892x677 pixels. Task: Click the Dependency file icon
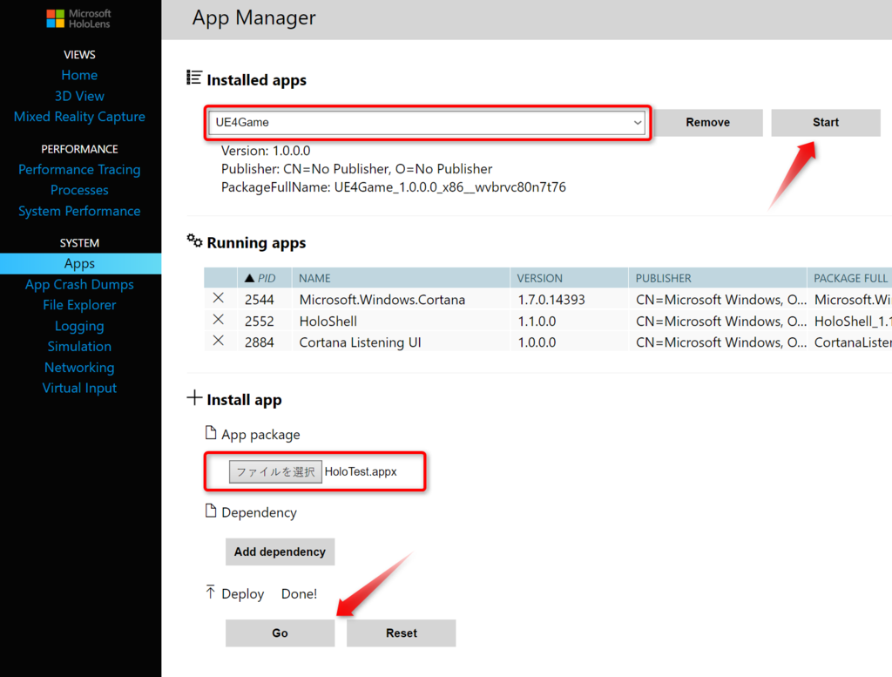click(x=211, y=511)
